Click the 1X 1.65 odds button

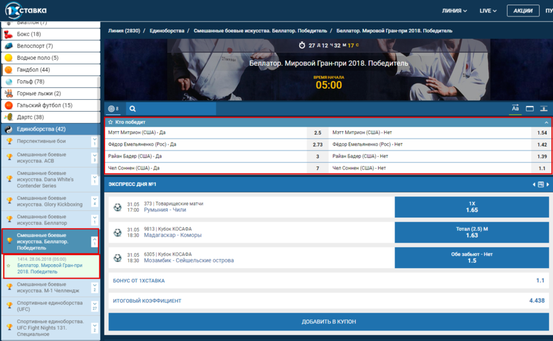(x=471, y=207)
